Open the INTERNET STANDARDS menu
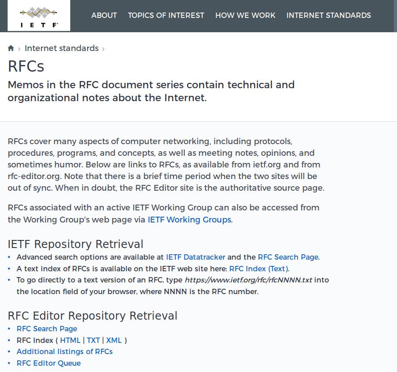Screen dimensions: 397x372 click(x=329, y=16)
